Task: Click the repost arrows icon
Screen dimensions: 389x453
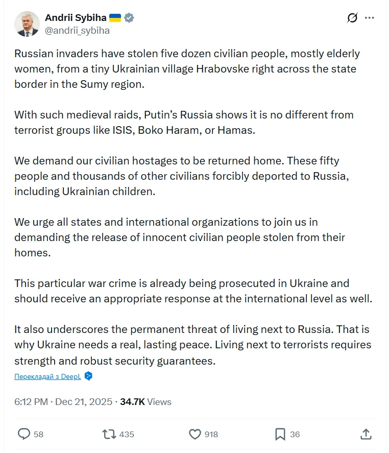Action: point(110,434)
